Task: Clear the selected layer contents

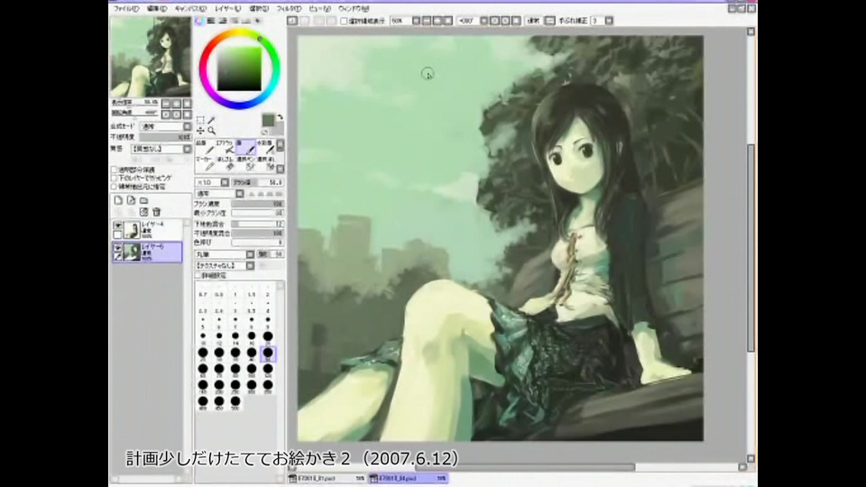Action: 143,212
